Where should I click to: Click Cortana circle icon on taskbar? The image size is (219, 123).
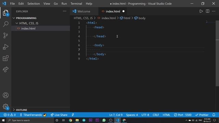tap(57, 120)
